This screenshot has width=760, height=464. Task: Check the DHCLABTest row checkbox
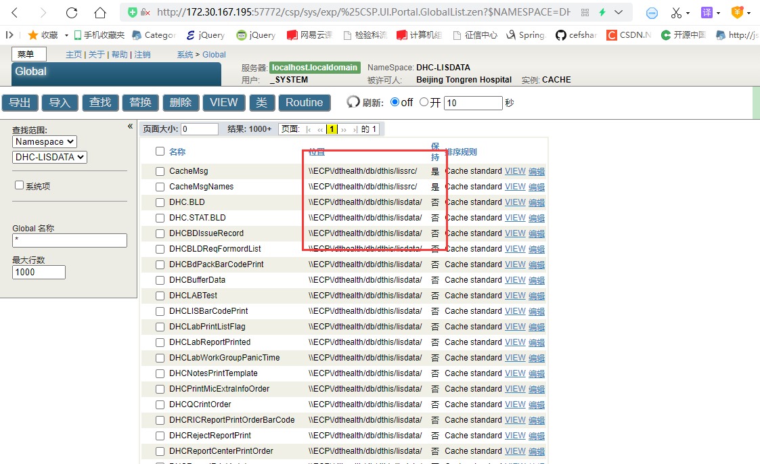click(160, 296)
